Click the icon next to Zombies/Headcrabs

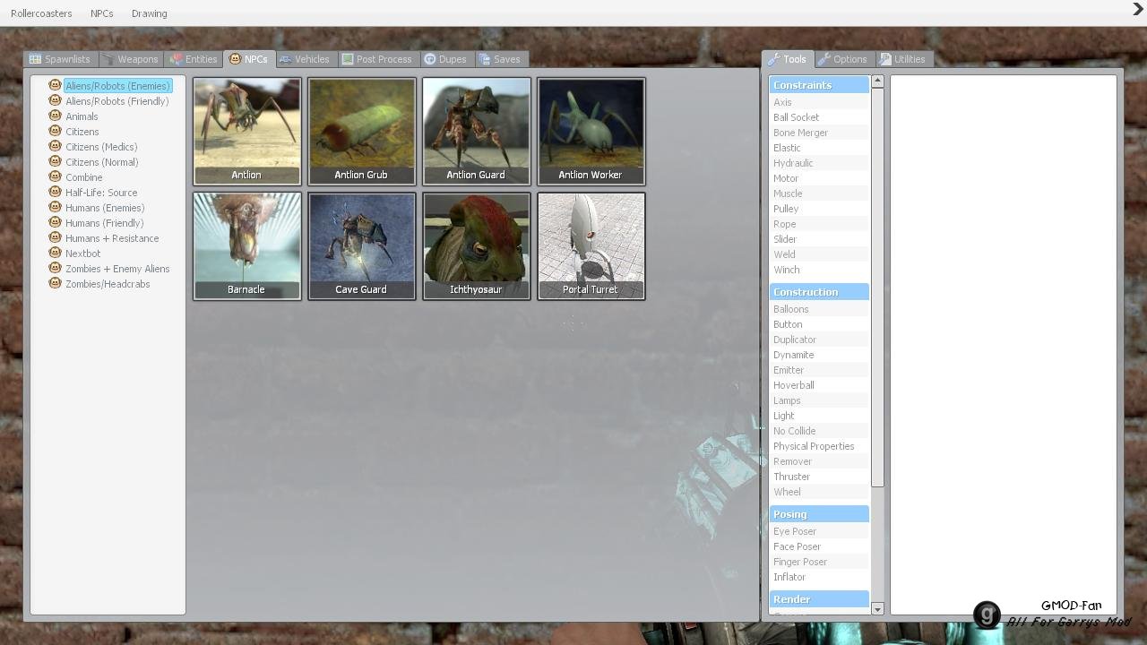click(55, 283)
